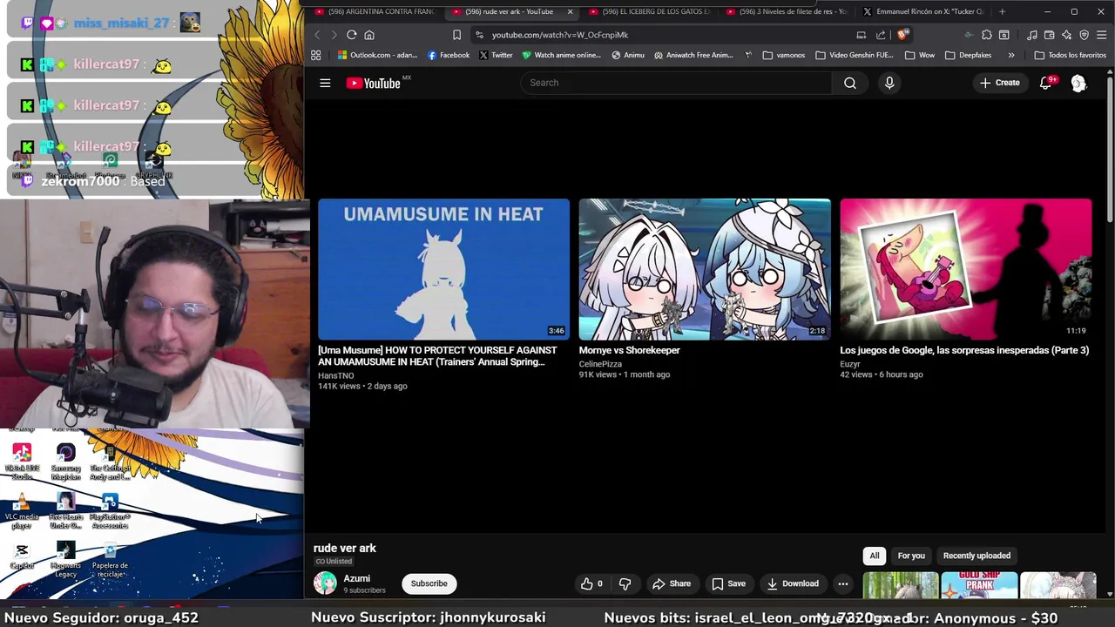Open the browser apps grid icon
The height and width of the screenshot is (627, 1115).
[315, 55]
